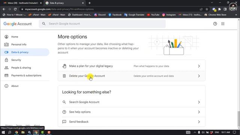Click the Google Account logo

(18, 24)
